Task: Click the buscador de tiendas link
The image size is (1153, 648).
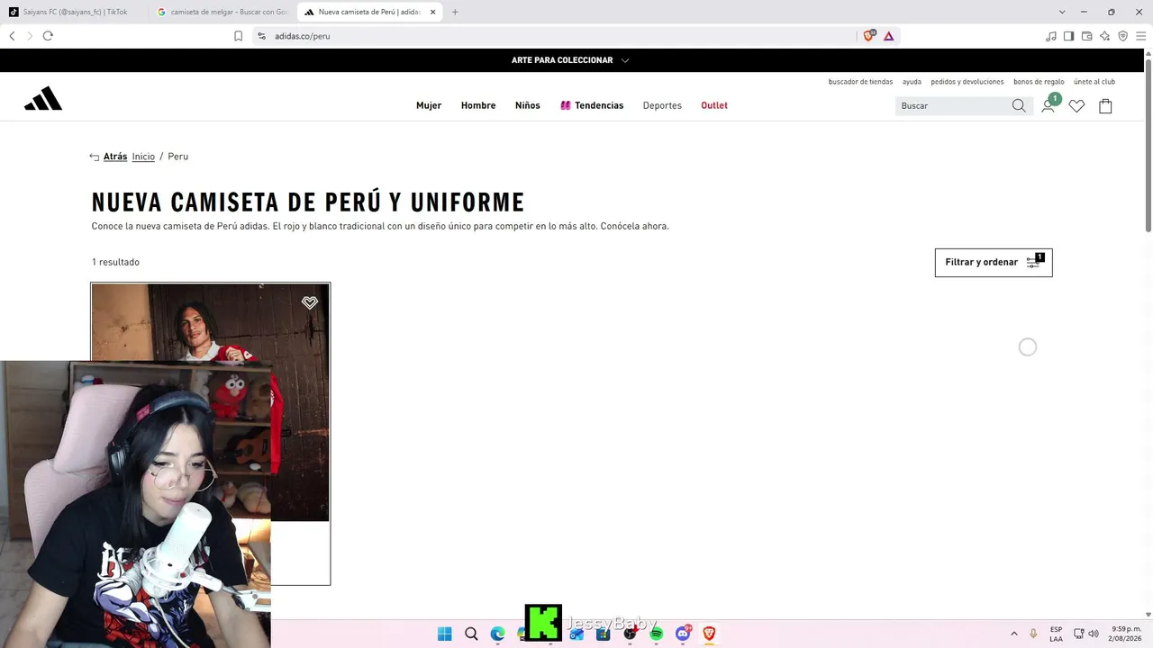Action: [x=860, y=82]
